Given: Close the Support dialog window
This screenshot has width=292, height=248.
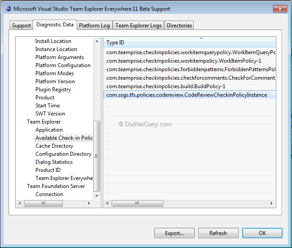Looking at the screenshot, I should coord(280,9).
